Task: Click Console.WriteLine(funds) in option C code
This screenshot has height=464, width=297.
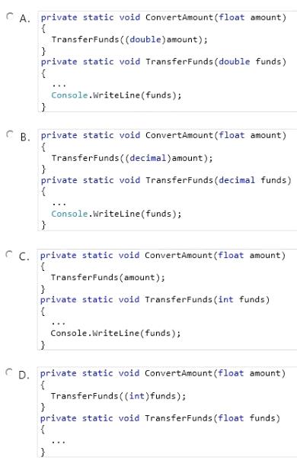Action: click(116, 333)
